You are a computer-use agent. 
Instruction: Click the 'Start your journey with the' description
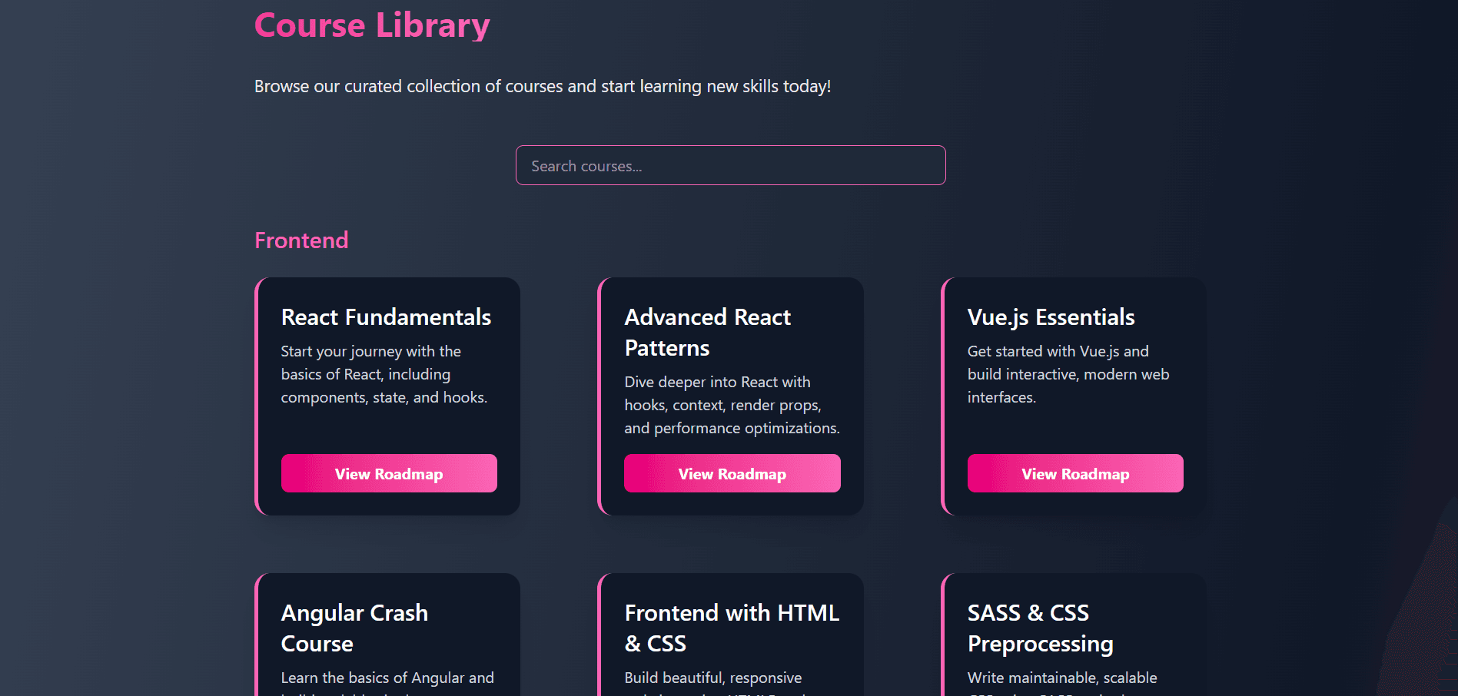click(x=384, y=374)
